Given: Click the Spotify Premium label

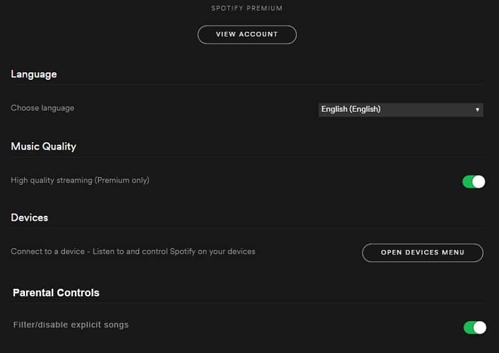Looking at the screenshot, I should click(247, 8).
